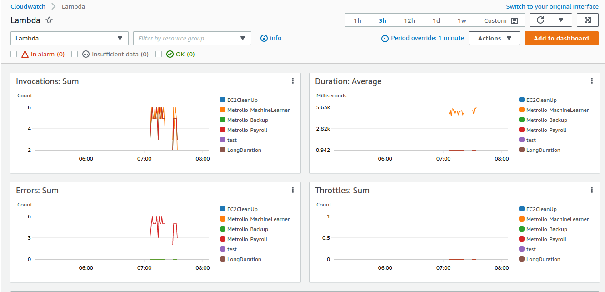Viewport: 605px width, 292px height.
Task: Click the Add to dashboard button
Action: click(x=561, y=38)
